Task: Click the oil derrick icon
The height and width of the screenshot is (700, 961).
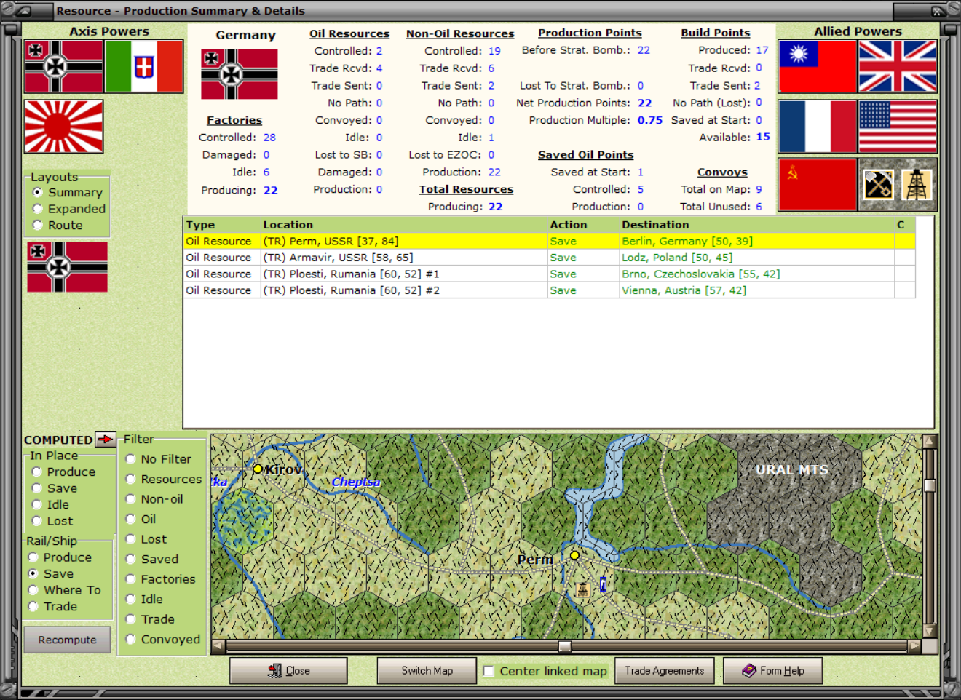Action: point(917,185)
